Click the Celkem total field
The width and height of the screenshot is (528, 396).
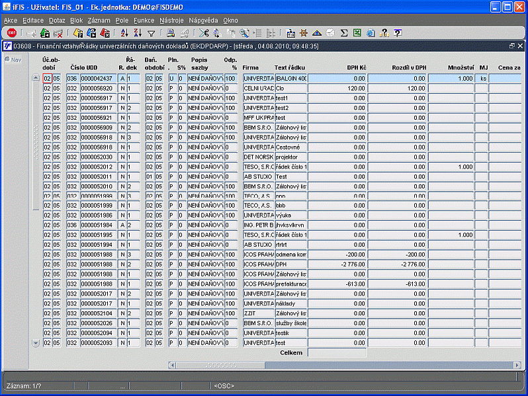pos(337,353)
